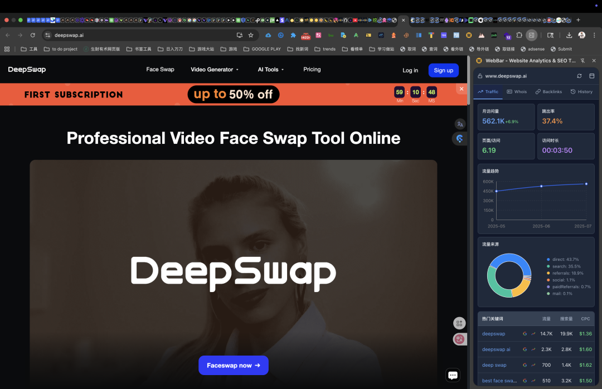Click the Google icon in deepswap ai row
Image resolution: width=602 pixels, height=389 pixels.
point(525,349)
